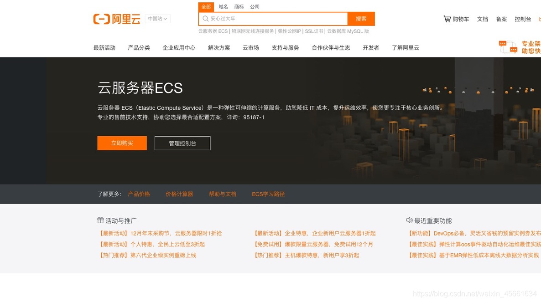
Task: Open the 合作伙伴与生态 nav menu
Action: click(x=331, y=48)
